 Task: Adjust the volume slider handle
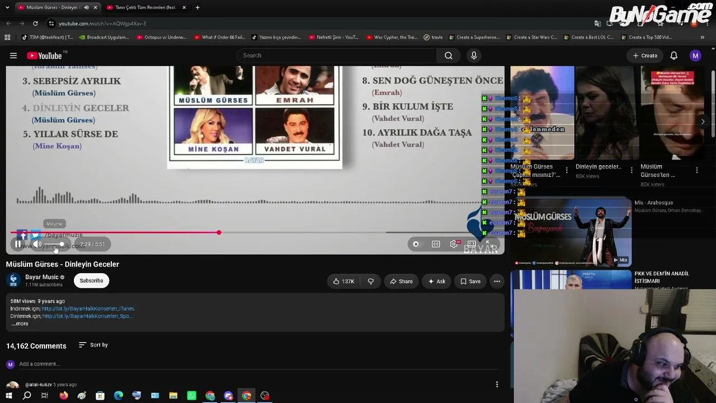pos(61,244)
